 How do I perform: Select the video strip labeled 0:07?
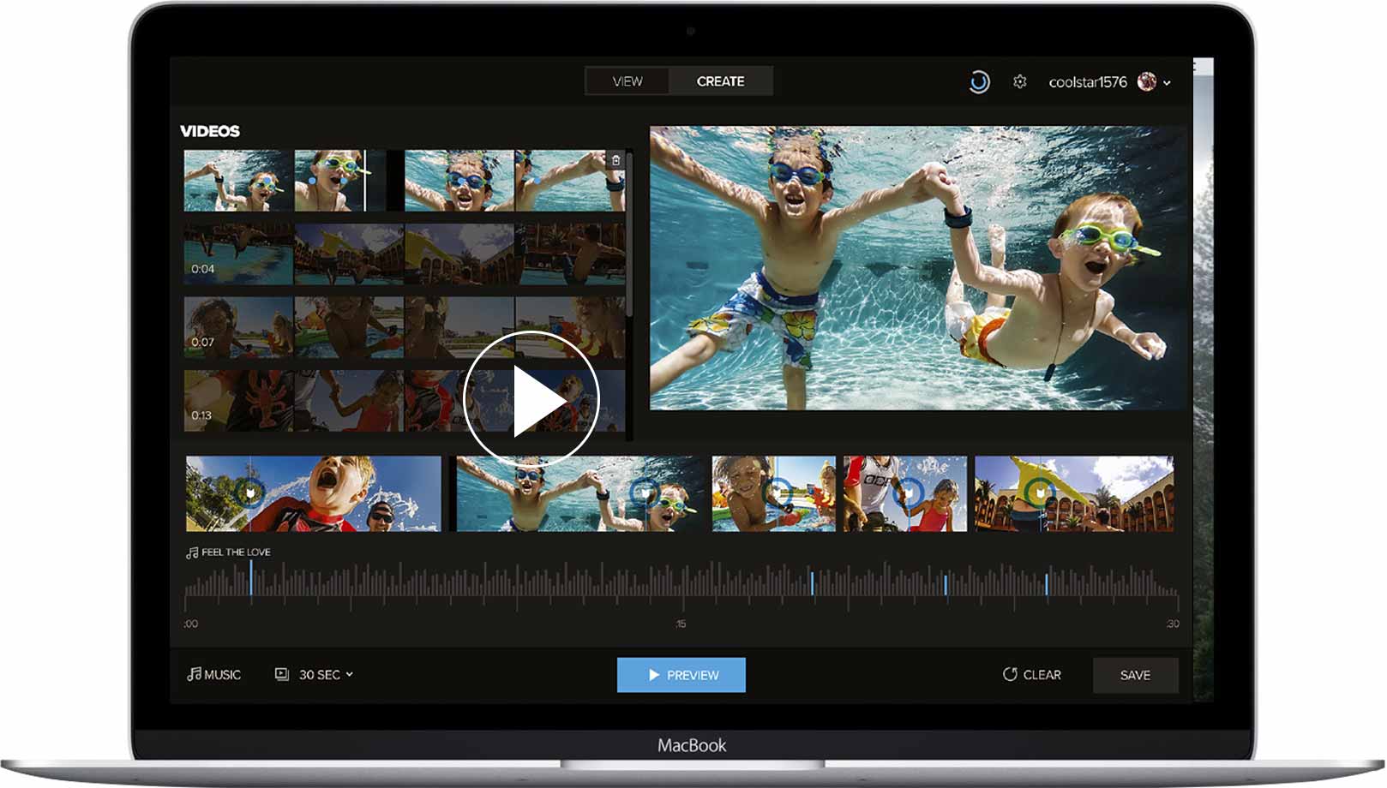(x=403, y=327)
